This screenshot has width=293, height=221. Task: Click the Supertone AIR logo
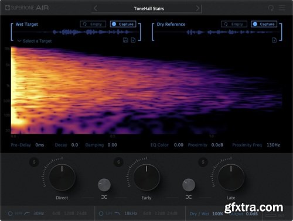(27, 8)
